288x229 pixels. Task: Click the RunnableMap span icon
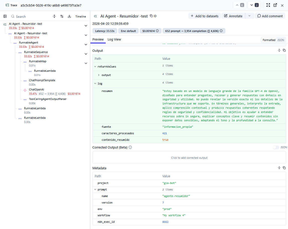(x=25, y=62)
